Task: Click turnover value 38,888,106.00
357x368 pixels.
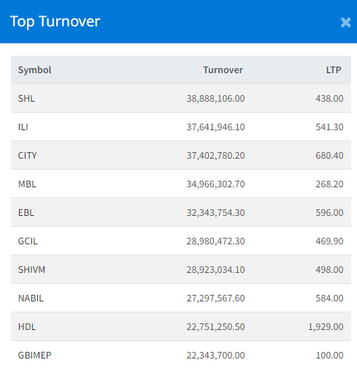Action: tap(215, 99)
